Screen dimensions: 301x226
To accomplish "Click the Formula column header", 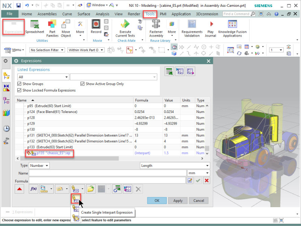I will pos(148,100).
